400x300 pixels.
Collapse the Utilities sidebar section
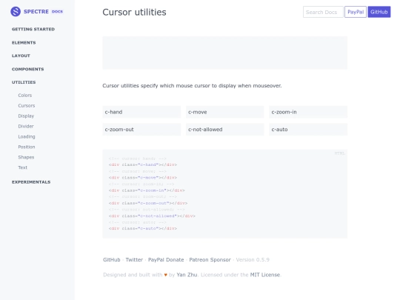pyautogui.click(x=24, y=82)
